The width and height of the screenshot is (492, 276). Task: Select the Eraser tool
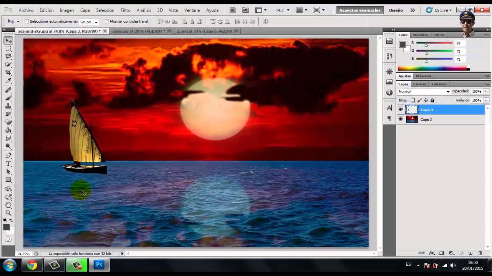(x=8, y=122)
